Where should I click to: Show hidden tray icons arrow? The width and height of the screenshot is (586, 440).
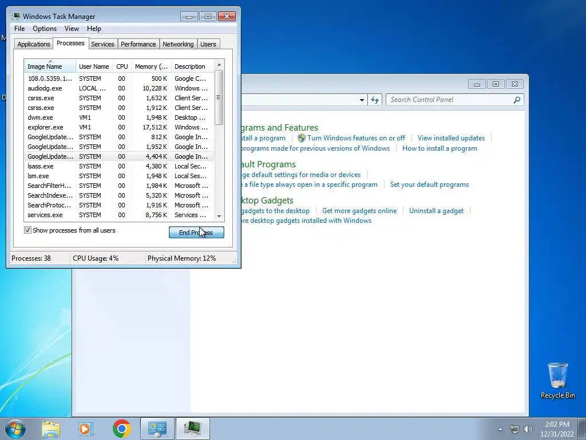(500, 429)
